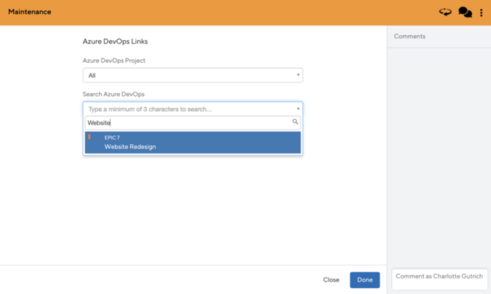
Task: Click the Azure DevOps Project field label
Action: tap(114, 61)
